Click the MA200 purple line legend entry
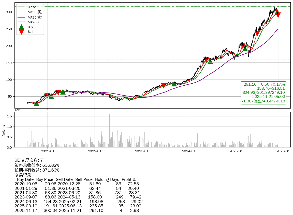 [33, 22]
